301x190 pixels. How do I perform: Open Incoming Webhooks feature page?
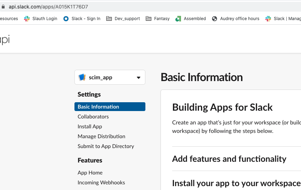tap(101, 183)
